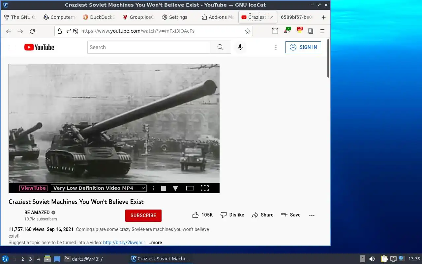Open the system start menu icon
Image resolution: width=422 pixels, height=264 pixels.
(x=5, y=259)
